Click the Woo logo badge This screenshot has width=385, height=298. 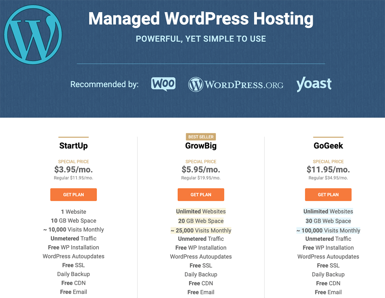pyautogui.click(x=163, y=84)
